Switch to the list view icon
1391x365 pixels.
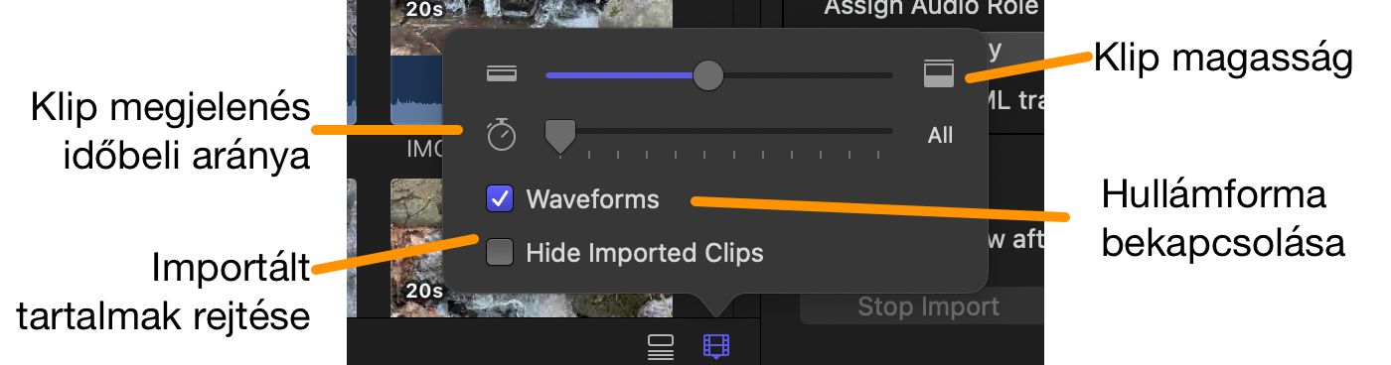coord(661,346)
